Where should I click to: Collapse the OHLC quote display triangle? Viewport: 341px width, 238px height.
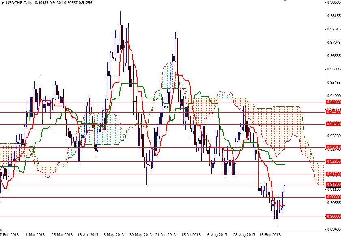3,2
